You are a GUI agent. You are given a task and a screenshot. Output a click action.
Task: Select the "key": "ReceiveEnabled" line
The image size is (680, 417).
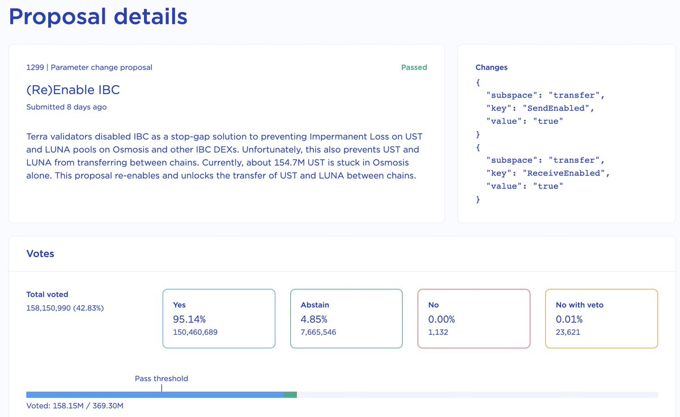(x=548, y=173)
